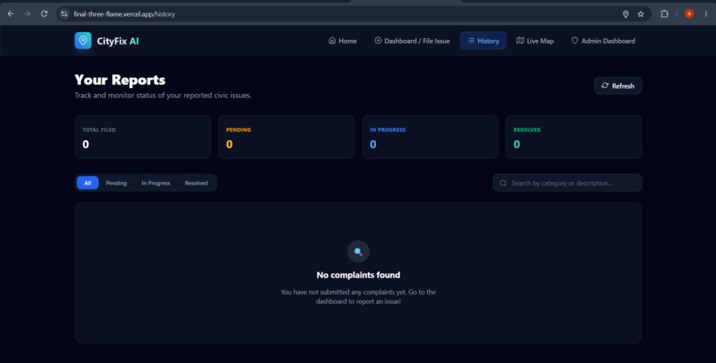Focus the search by category field
The height and width of the screenshot is (363, 716).
[x=567, y=183]
